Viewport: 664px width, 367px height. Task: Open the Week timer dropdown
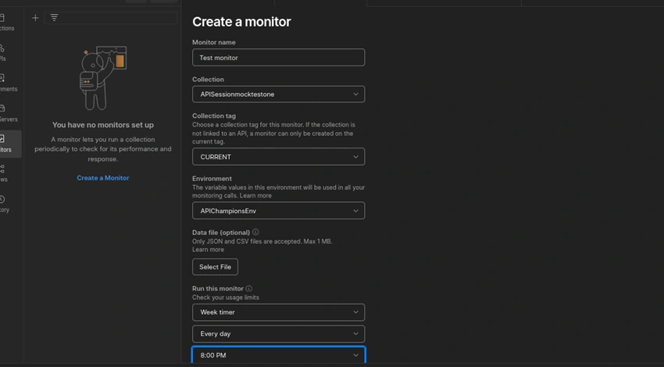tap(278, 312)
